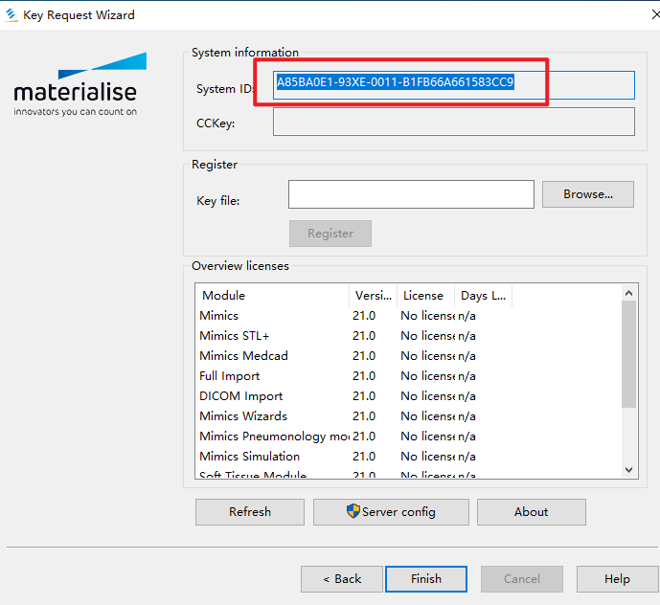Click the Key file input field
Viewport: 660px width, 605px height.
[410, 194]
